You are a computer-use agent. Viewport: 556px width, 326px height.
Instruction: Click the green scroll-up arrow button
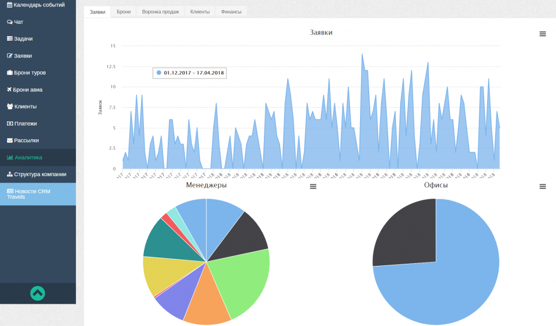point(37,293)
